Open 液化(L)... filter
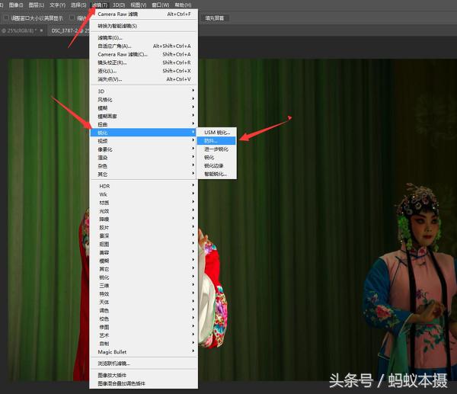Screen dimensions: 457x394 coord(144,71)
